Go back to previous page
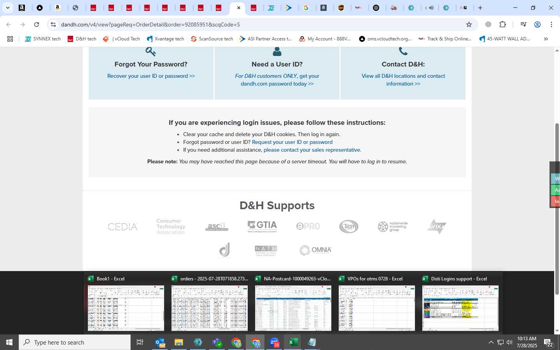Image resolution: width=560 pixels, height=350 pixels. (9, 24)
